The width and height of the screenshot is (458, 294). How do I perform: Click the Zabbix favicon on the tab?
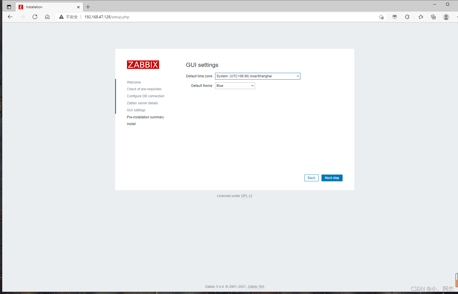(21, 7)
